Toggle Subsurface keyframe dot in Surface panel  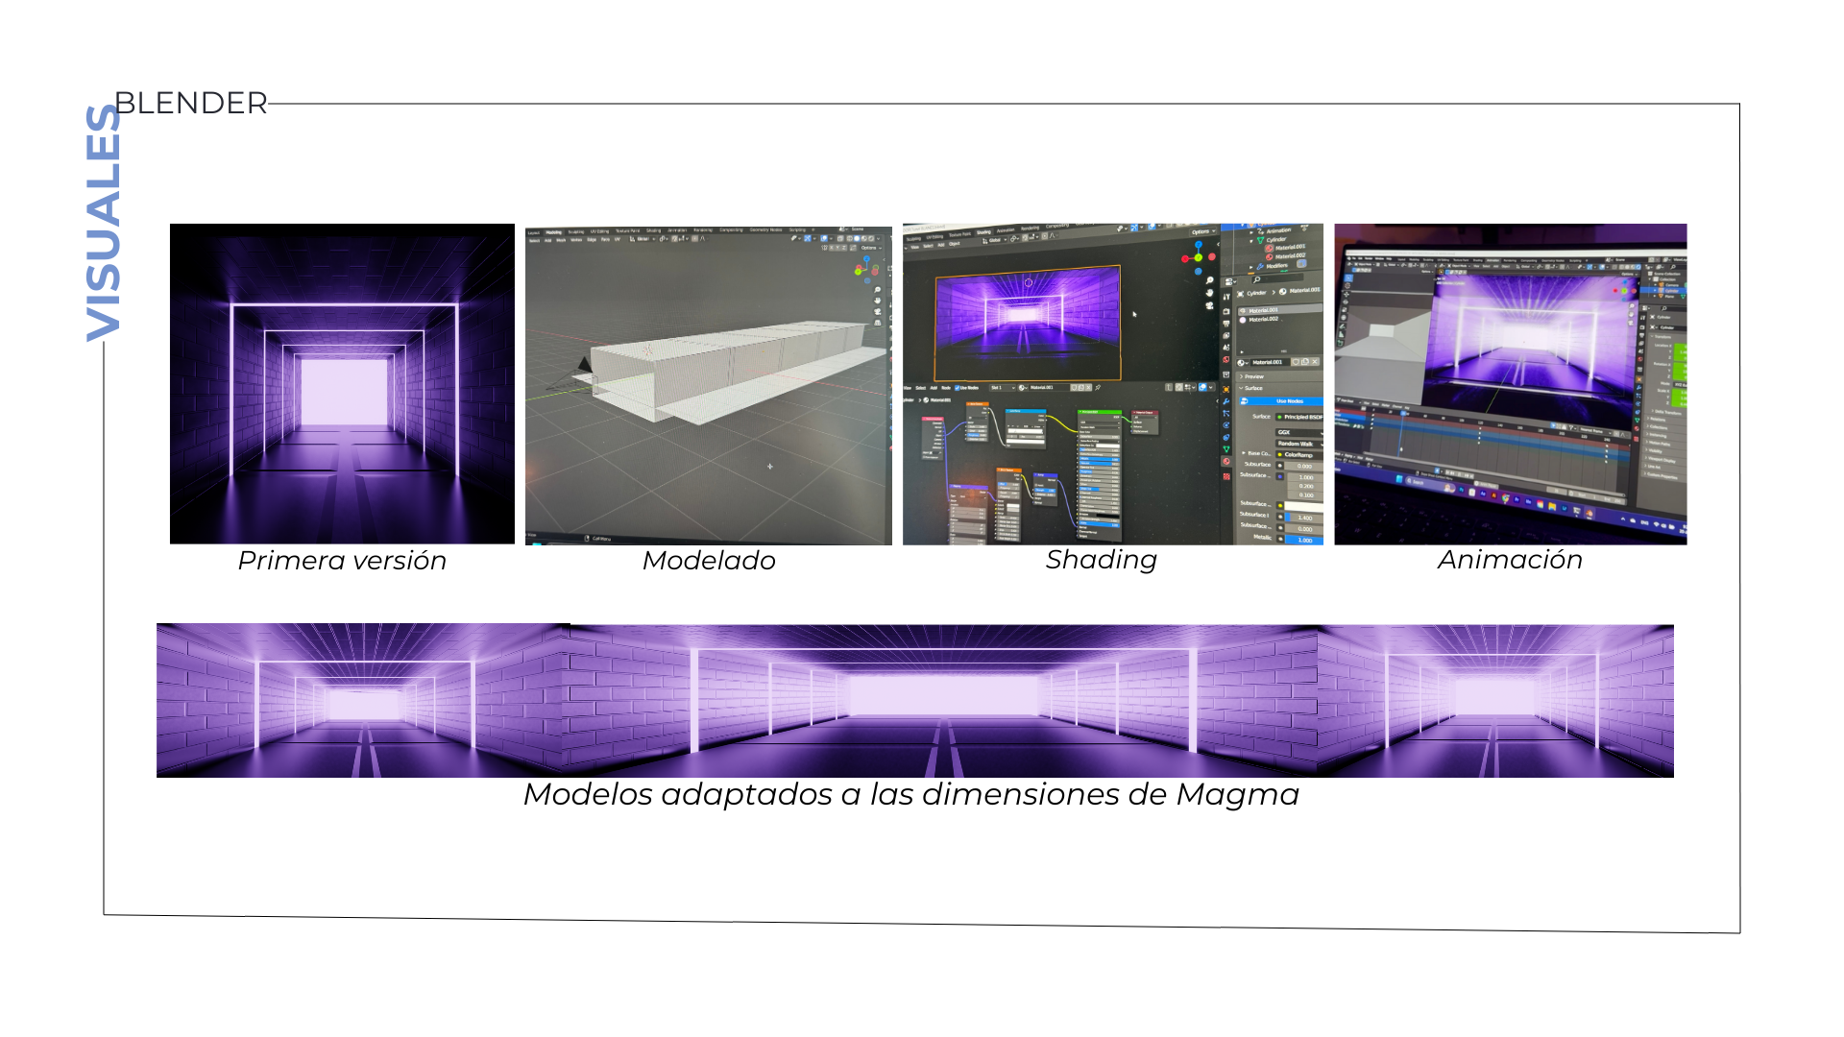pyautogui.click(x=1279, y=466)
